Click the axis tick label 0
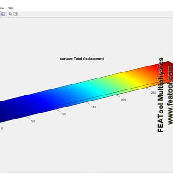This screenshot has height=173, width=173. [x=2, y=129]
